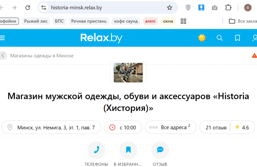257x167 pixels.
Task: Leave a review with ОТЗЫВ button
Action: click(x=160, y=154)
